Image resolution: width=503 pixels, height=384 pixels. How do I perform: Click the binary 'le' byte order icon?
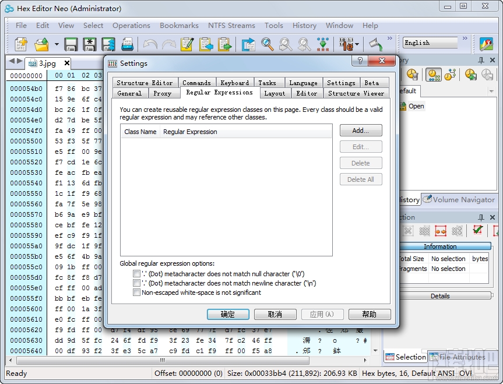(346, 44)
